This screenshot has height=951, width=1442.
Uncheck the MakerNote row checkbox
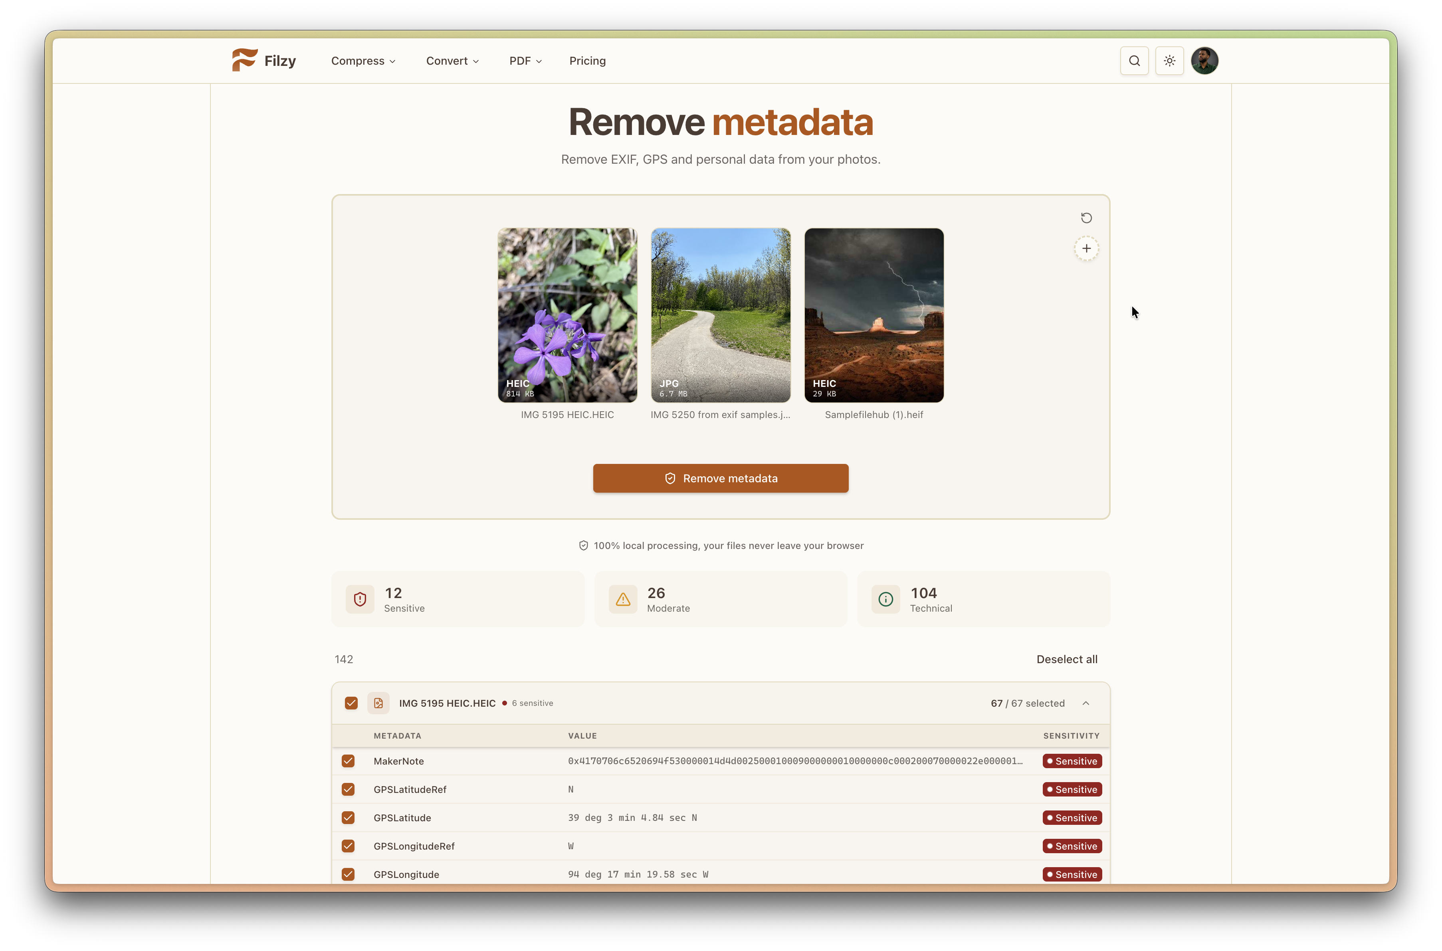(348, 761)
